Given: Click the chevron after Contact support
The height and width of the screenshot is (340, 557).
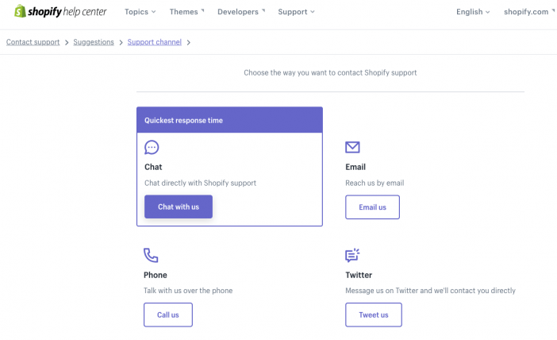Looking at the screenshot, I should tap(67, 43).
